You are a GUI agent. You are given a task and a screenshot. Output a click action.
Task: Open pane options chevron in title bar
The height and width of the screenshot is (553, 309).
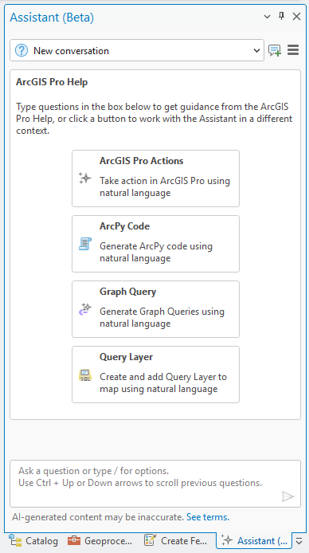tap(267, 17)
